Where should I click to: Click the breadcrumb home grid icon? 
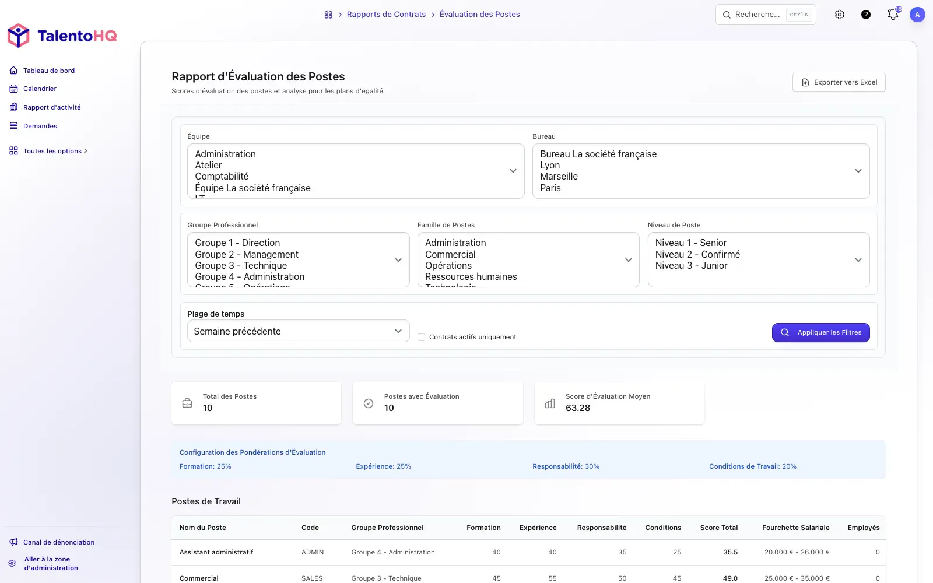click(x=328, y=15)
